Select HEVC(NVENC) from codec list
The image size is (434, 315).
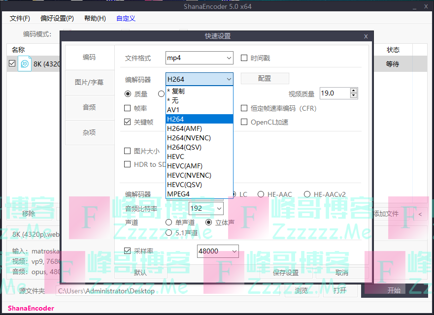(189, 175)
